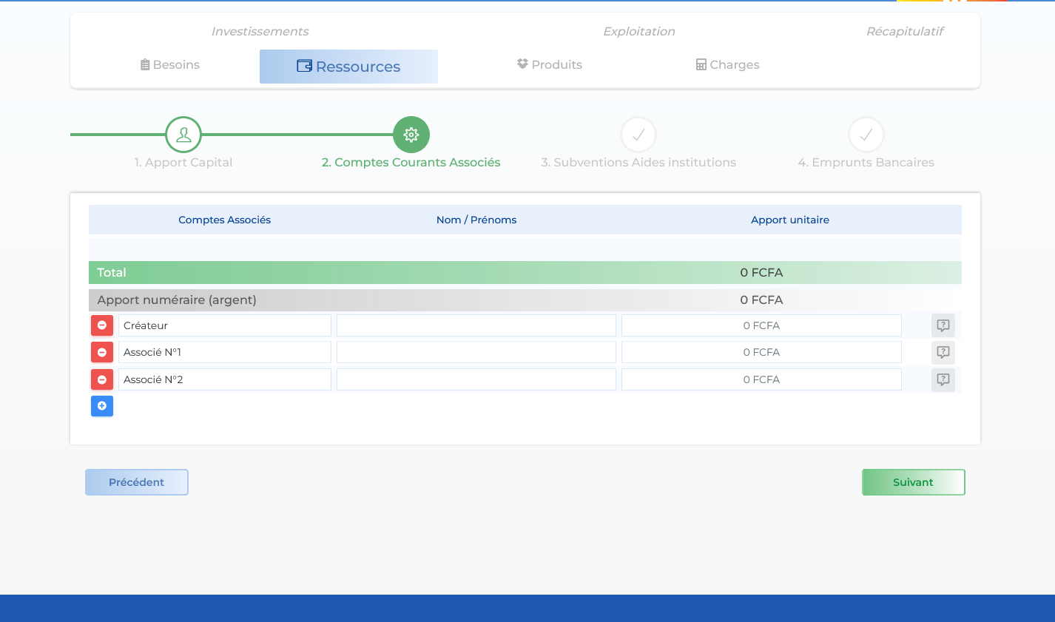The image size is (1055, 622).
Task: Open the Charges tab
Action: (727, 65)
